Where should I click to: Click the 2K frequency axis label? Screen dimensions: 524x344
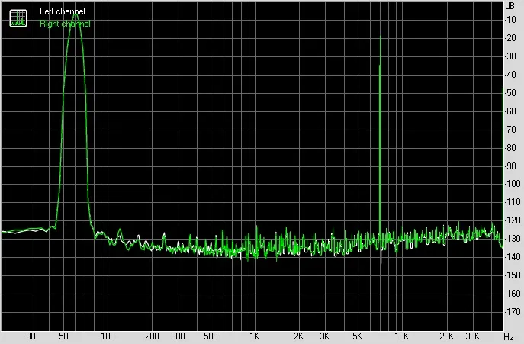298,336
